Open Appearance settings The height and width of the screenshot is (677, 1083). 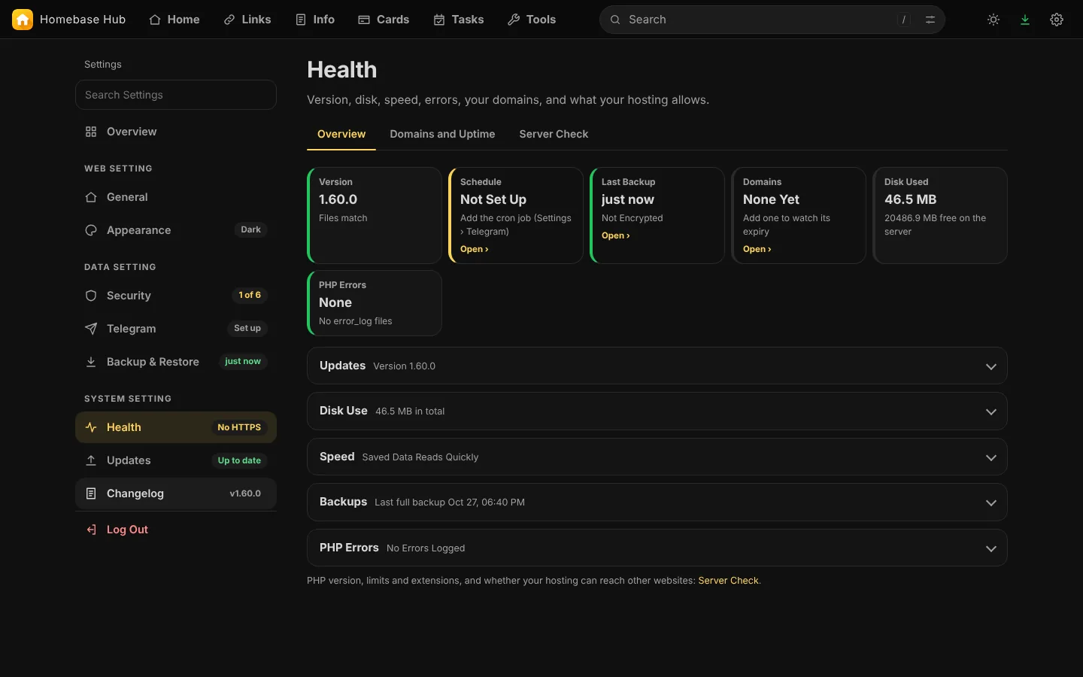(x=176, y=230)
